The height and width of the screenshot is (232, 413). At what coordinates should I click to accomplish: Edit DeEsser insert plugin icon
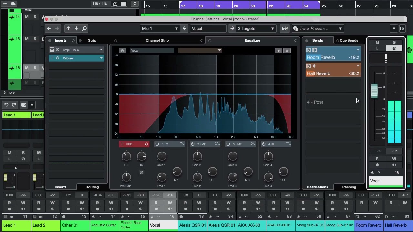pyautogui.click(x=57, y=58)
